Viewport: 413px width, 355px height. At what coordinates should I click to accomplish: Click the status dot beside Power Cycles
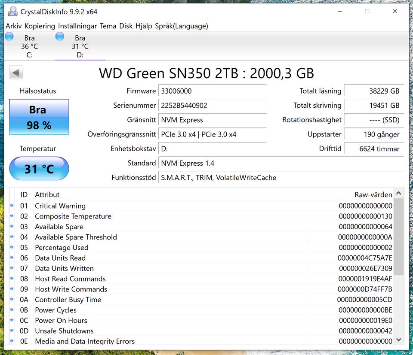point(12,310)
